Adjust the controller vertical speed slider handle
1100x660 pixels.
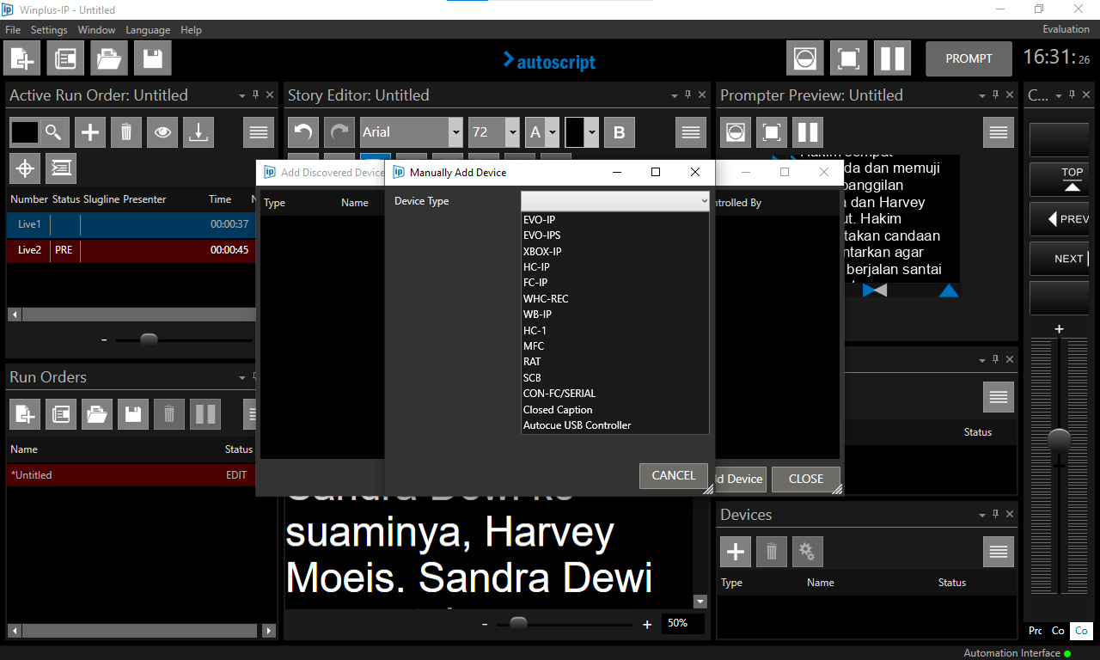coord(1059,439)
